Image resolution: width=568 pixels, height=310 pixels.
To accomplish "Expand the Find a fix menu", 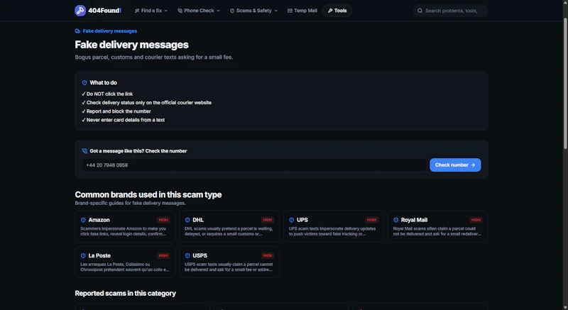I will (151, 11).
